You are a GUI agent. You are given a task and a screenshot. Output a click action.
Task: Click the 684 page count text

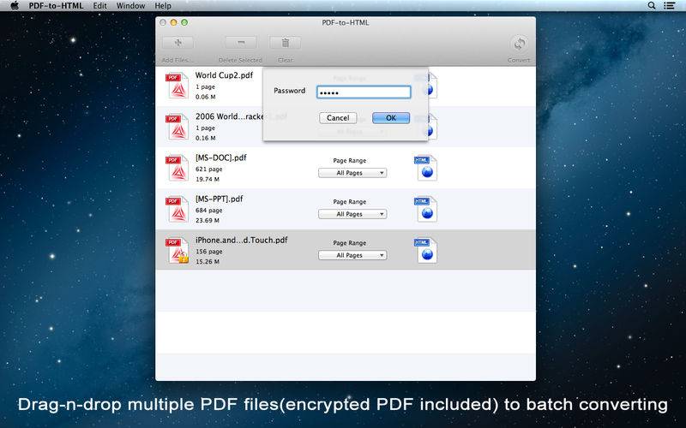tap(208, 210)
